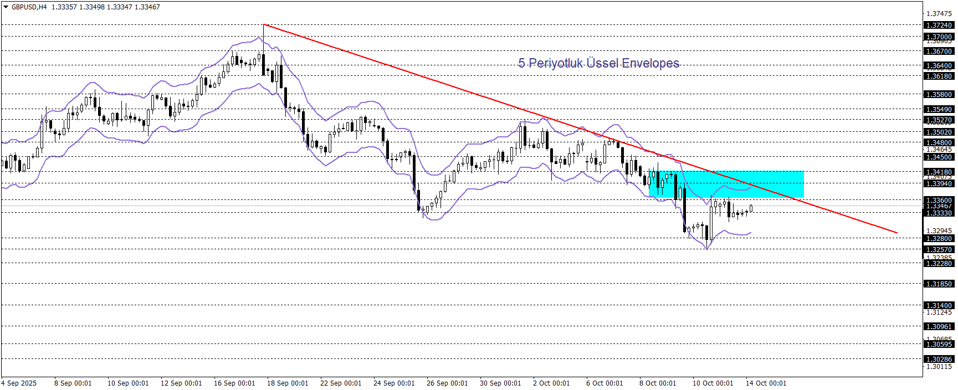Click the '14 Oct 00:01' time axis label
This screenshot has height=390, width=958.
tap(766, 383)
